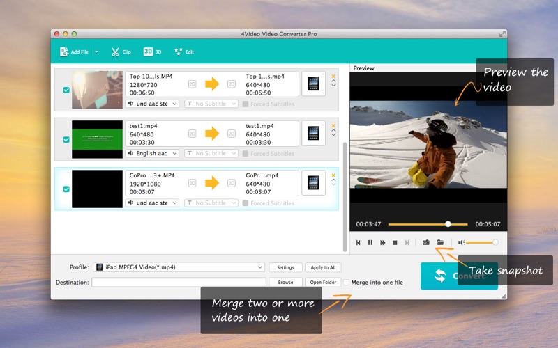Click the file list vertical scrollbar
558x348 pixels.
pos(345,197)
